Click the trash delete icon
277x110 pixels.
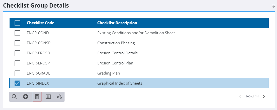pyautogui.click(x=37, y=97)
